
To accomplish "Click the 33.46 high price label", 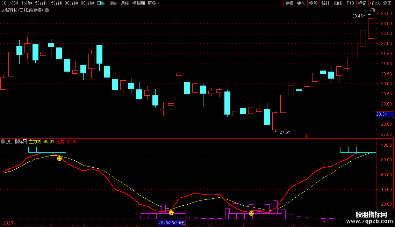I will pyautogui.click(x=357, y=16).
